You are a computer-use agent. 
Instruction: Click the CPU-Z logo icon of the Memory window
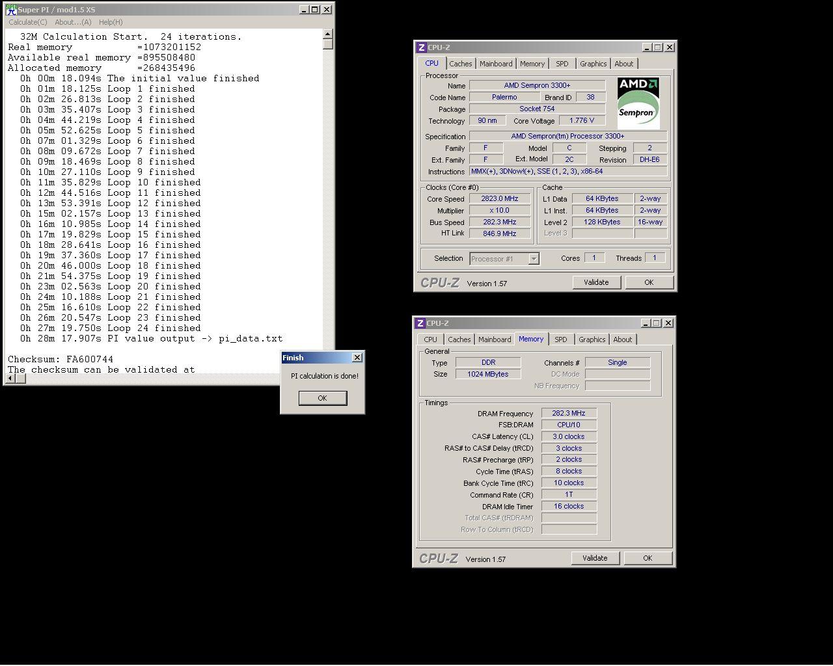[420, 323]
